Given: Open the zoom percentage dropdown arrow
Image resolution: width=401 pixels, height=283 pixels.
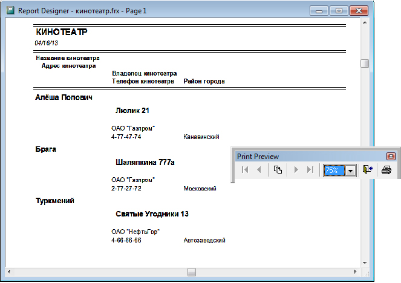Looking at the screenshot, I should click(x=351, y=171).
